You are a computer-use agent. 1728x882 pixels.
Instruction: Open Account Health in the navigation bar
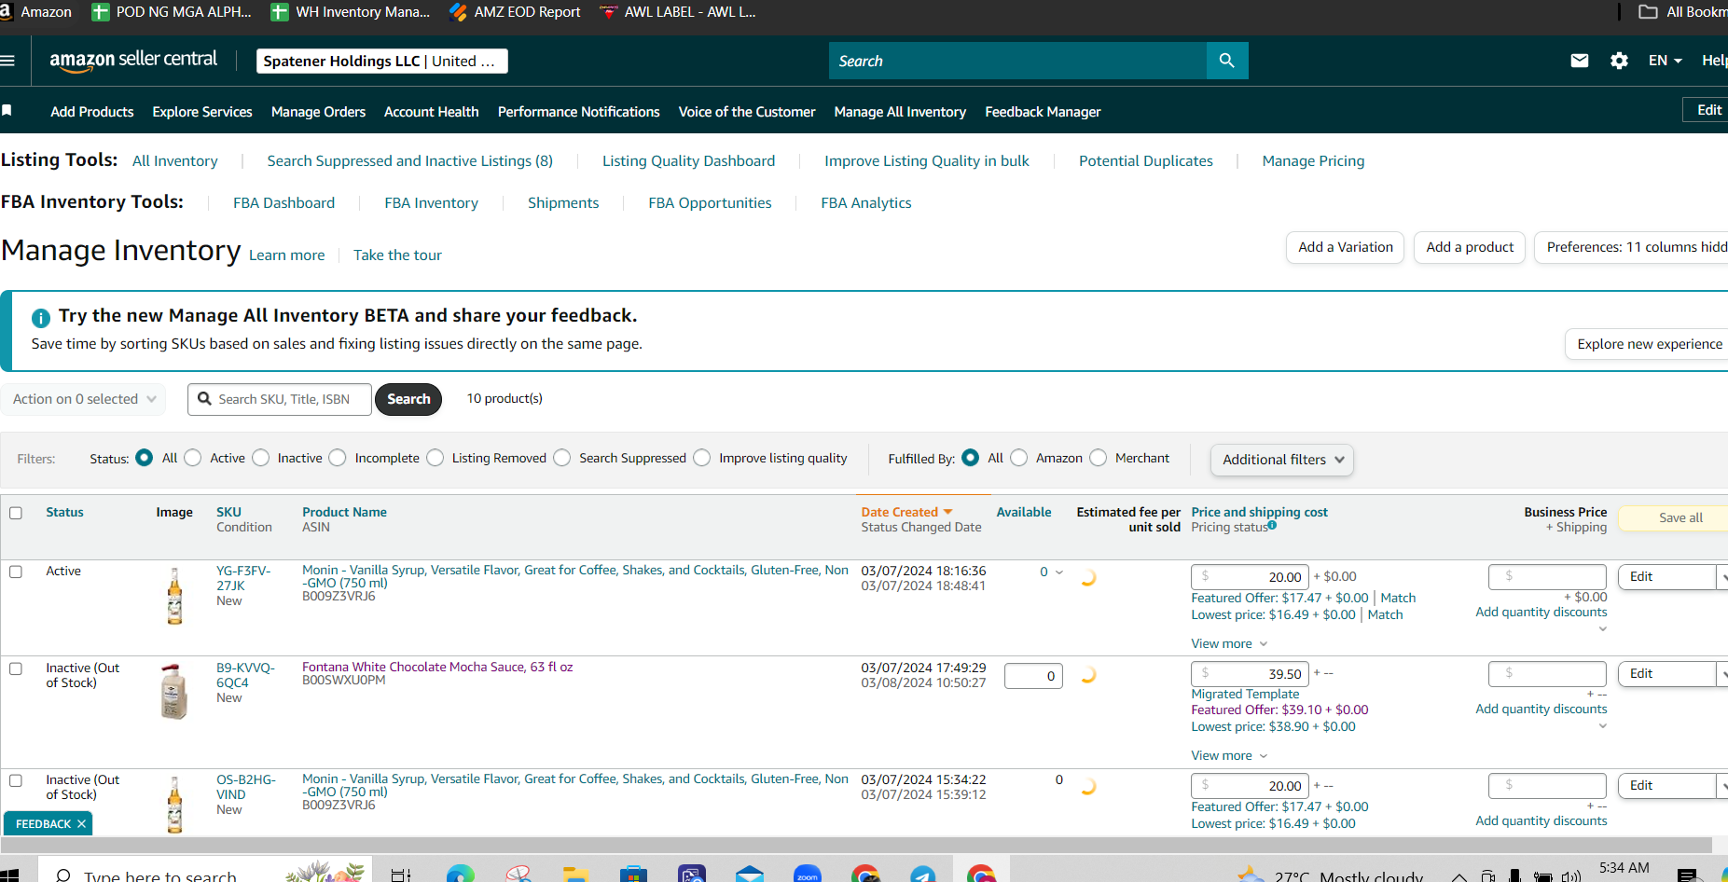(432, 112)
